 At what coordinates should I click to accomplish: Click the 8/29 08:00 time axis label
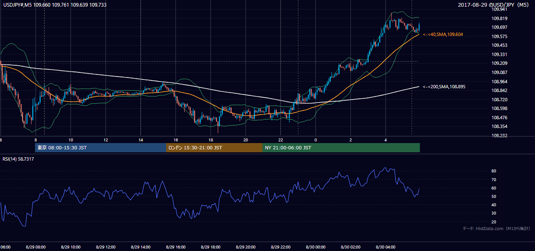coord(36,247)
